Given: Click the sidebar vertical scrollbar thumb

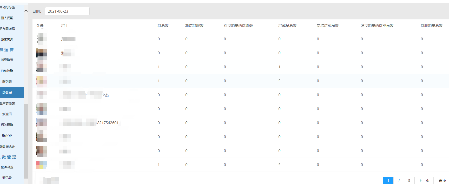Looking at the screenshot, I should pyautogui.click(x=26, y=141).
